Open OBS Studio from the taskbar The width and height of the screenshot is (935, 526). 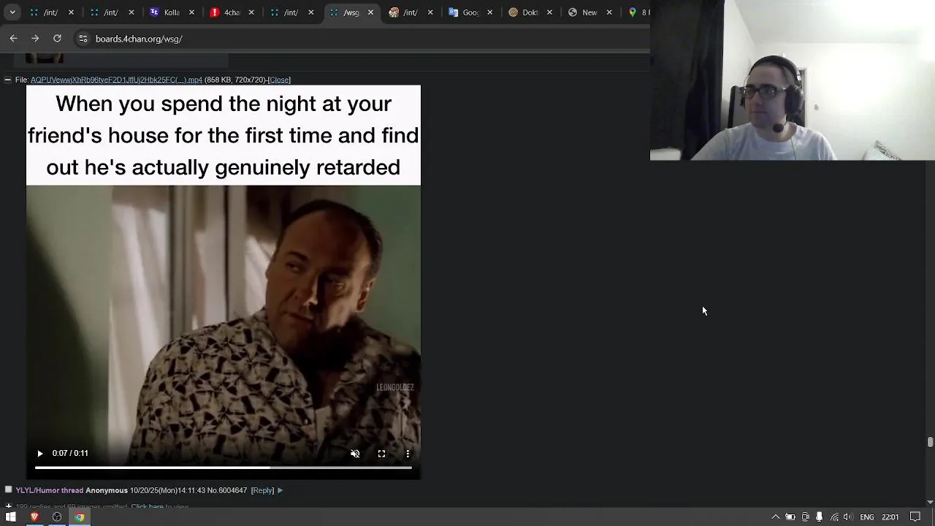(57, 517)
